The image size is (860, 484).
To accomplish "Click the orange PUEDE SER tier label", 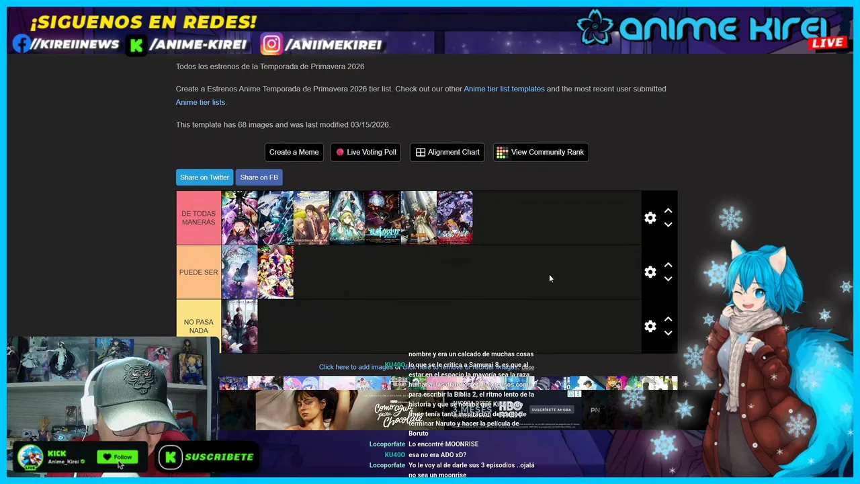I will pos(199,272).
